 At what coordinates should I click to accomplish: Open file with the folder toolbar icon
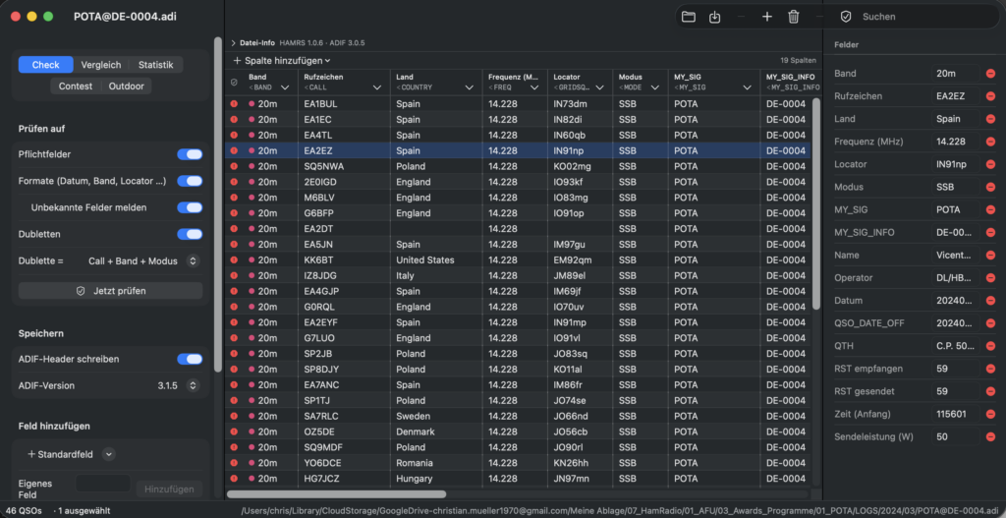(x=689, y=17)
